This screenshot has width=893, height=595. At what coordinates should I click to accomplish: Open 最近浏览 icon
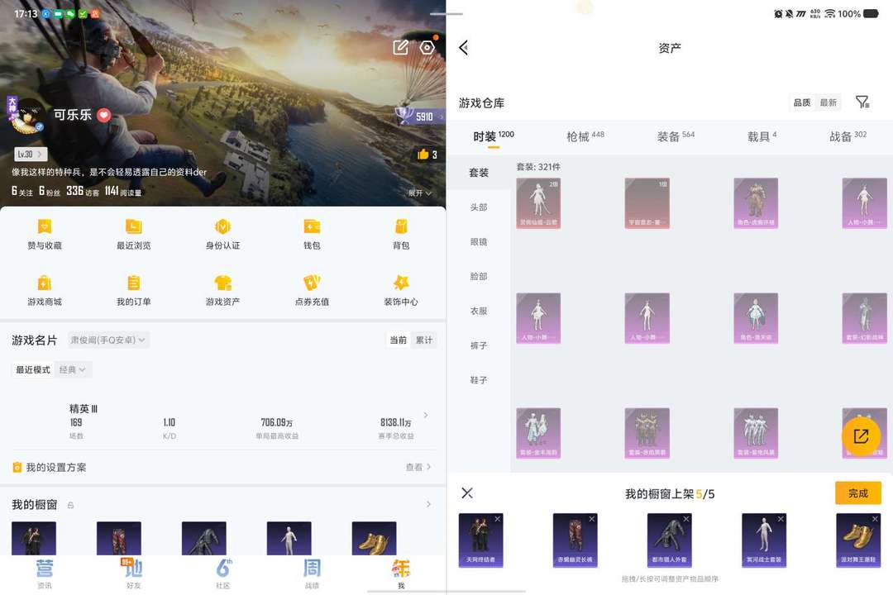coord(134,226)
